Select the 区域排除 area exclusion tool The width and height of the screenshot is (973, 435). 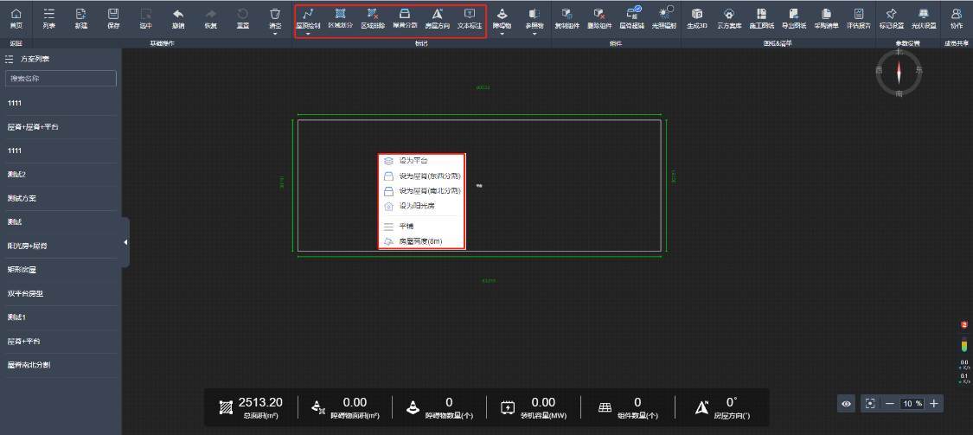372,19
